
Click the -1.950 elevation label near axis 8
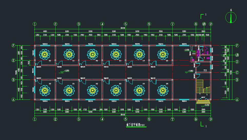[x=190, y=71]
